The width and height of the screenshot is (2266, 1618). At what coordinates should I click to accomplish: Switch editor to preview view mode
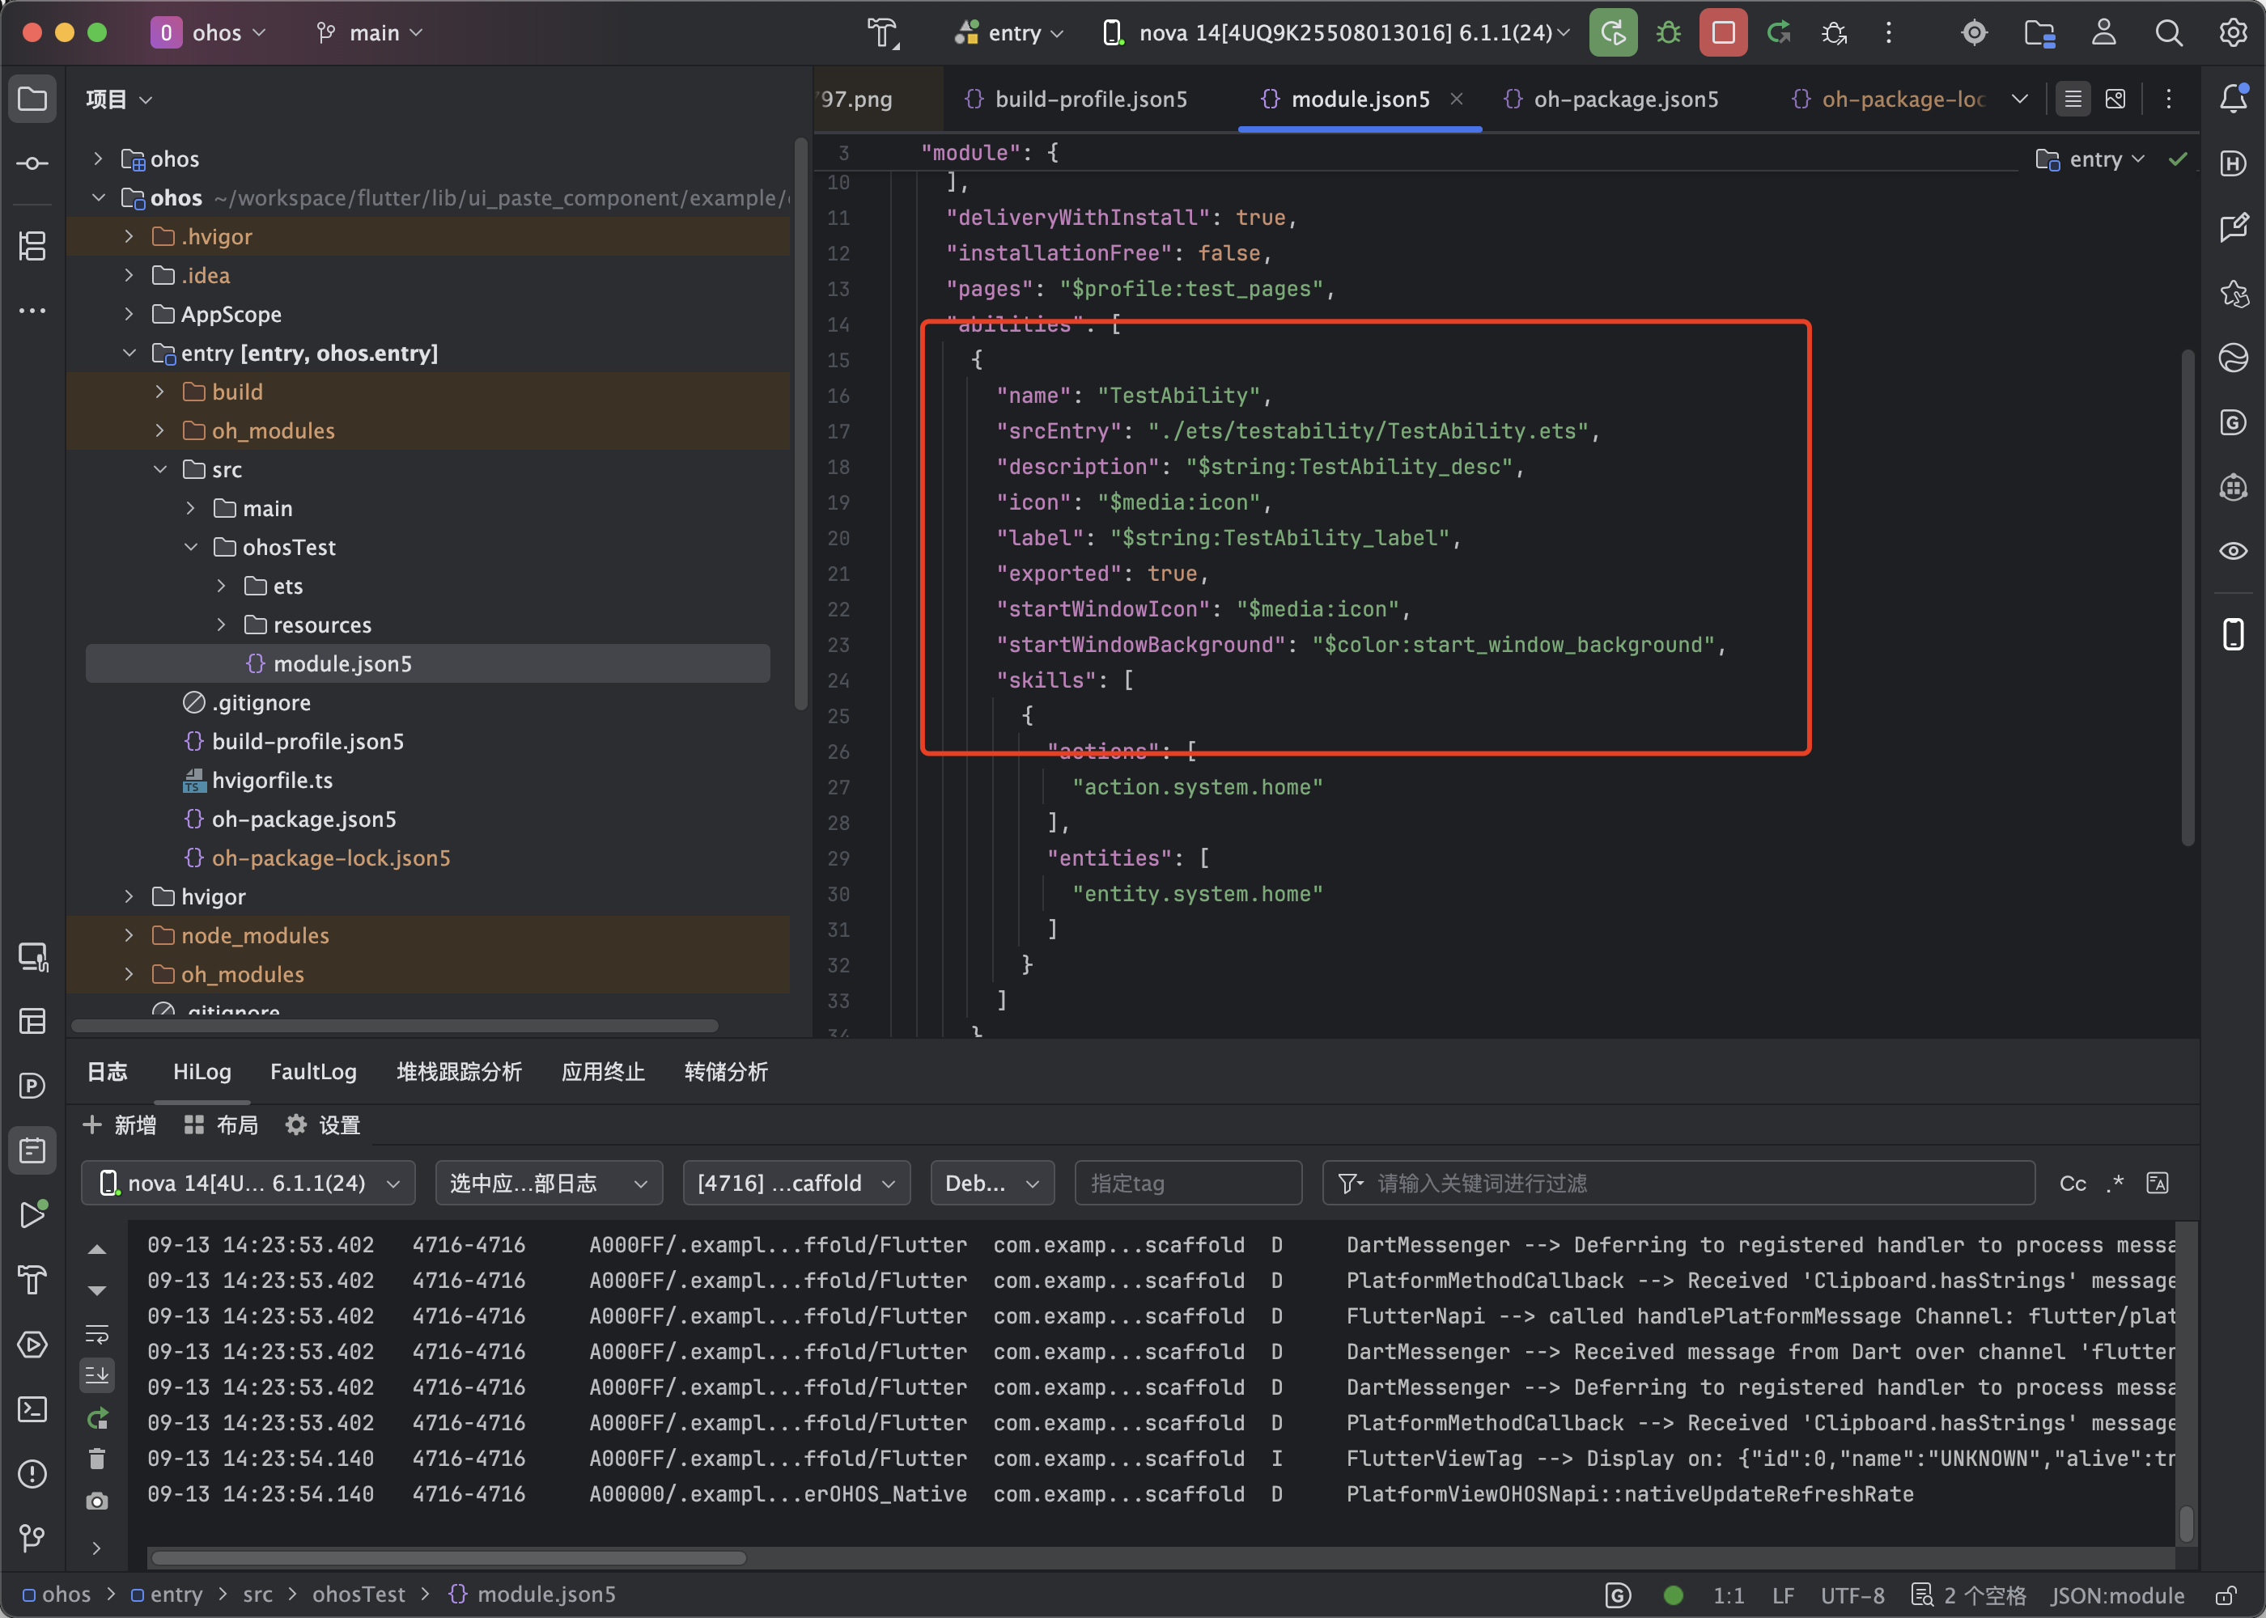(2115, 99)
